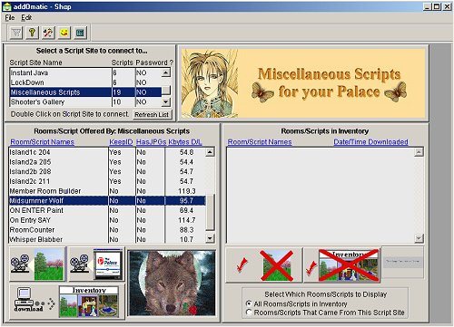Screen dimensions: 454x327
Task: Select Miscellaneous Scripts site row
Action: (85, 92)
